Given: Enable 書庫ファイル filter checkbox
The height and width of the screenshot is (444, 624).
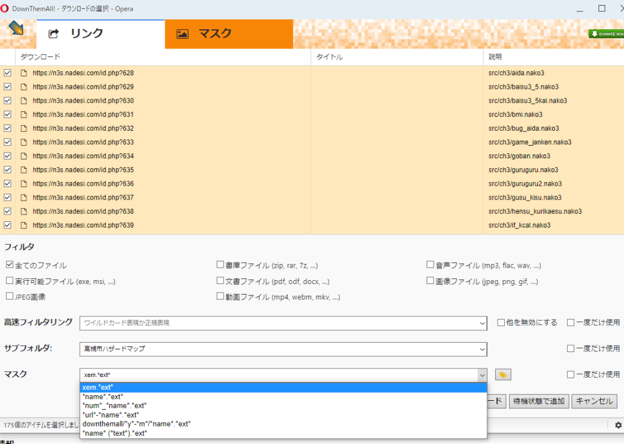Looking at the screenshot, I should tap(220, 265).
